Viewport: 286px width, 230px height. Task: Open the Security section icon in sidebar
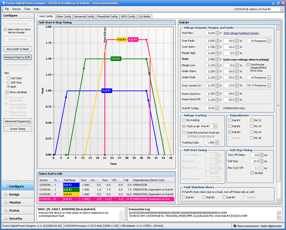point(5,219)
